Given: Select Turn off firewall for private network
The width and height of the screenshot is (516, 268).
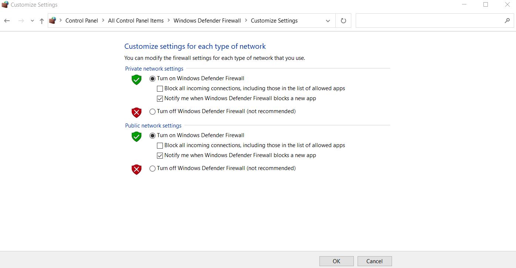Looking at the screenshot, I should click(x=153, y=112).
